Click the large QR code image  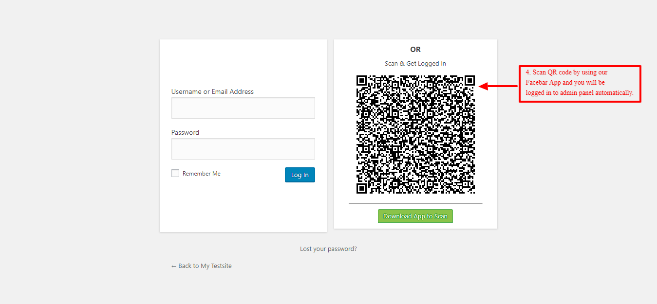pyautogui.click(x=415, y=134)
